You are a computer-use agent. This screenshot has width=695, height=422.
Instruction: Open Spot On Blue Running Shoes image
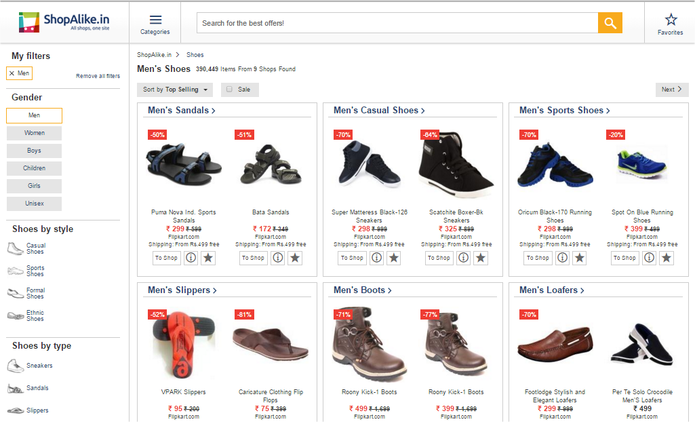coord(642,165)
